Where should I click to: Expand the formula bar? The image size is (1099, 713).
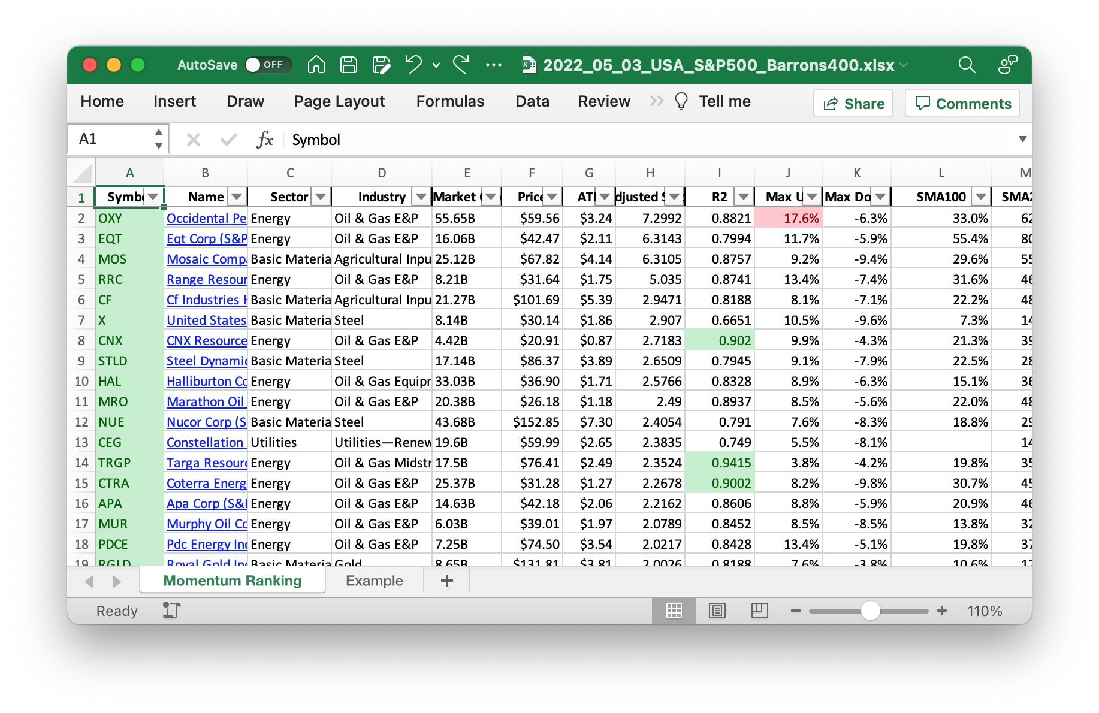[1022, 139]
